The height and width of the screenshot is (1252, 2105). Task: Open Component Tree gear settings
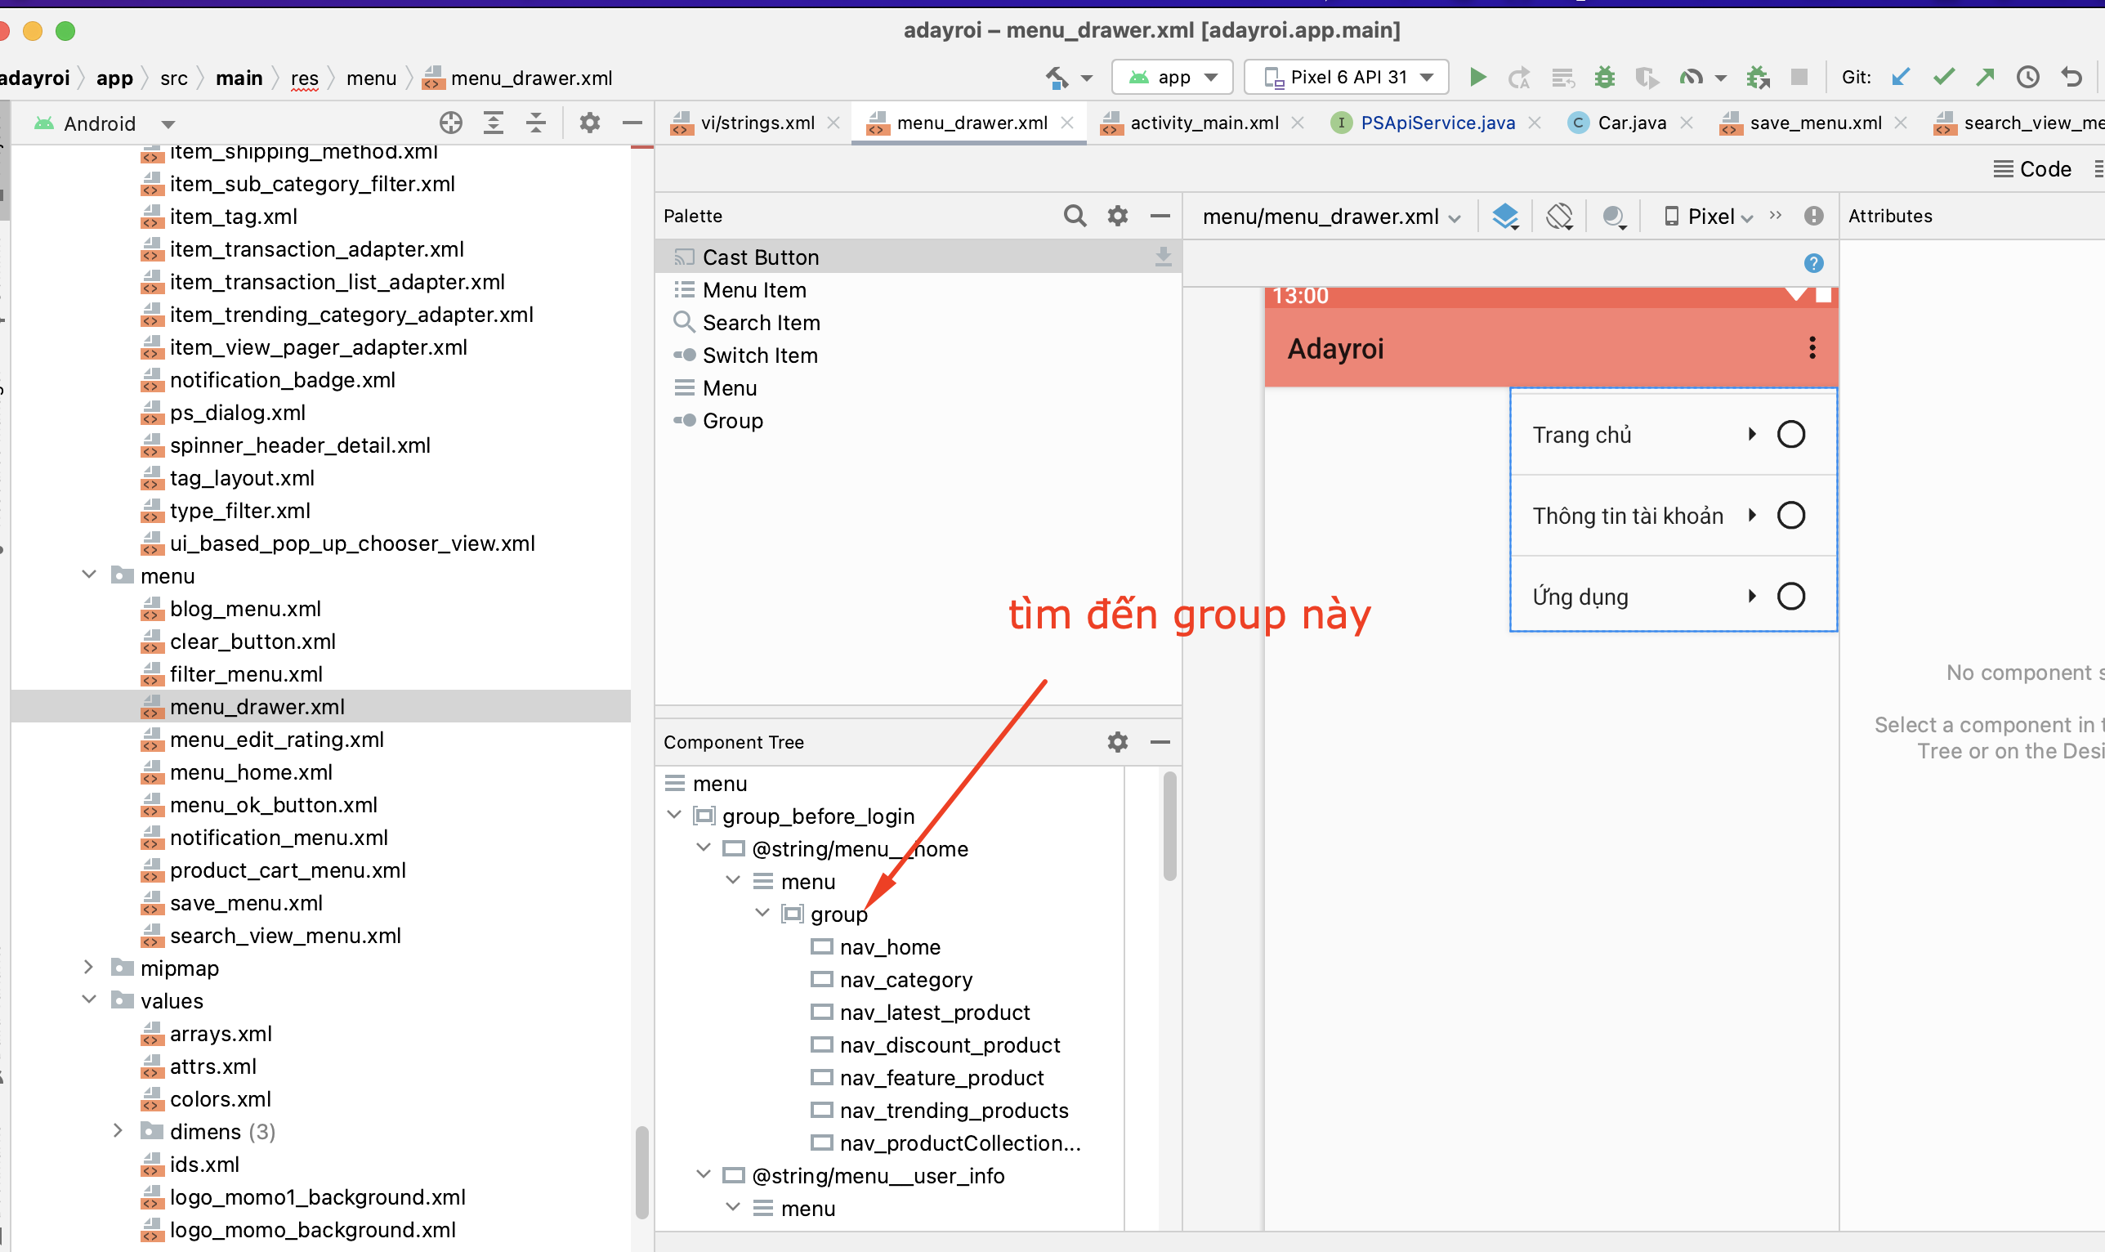[1117, 741]
